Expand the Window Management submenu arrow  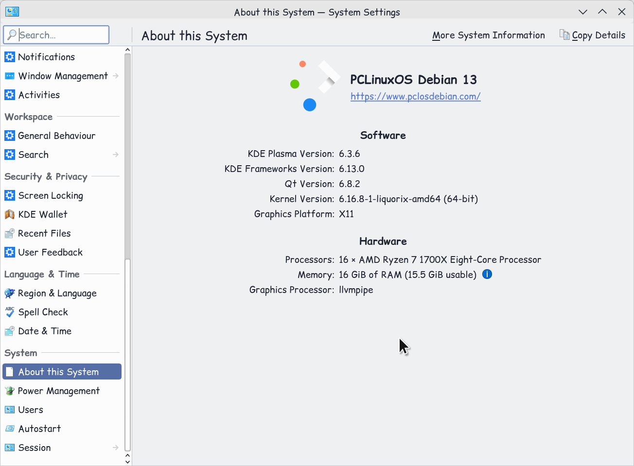tap(116, 76)
